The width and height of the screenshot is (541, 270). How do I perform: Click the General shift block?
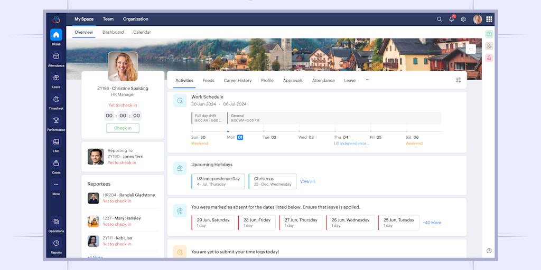[x=334, y=118]
